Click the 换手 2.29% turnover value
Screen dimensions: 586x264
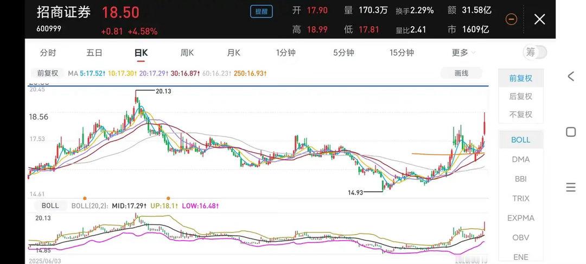click(x=415, y=10)
